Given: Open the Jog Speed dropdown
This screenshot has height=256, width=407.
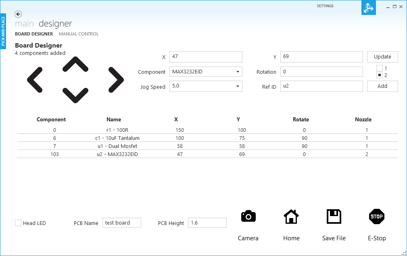Looking at the screenshot, I should tap(238, 86).
